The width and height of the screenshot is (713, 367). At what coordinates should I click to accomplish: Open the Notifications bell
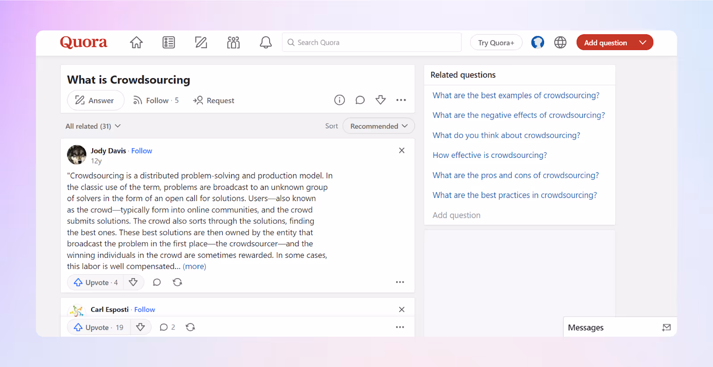(x=266, y=42)
